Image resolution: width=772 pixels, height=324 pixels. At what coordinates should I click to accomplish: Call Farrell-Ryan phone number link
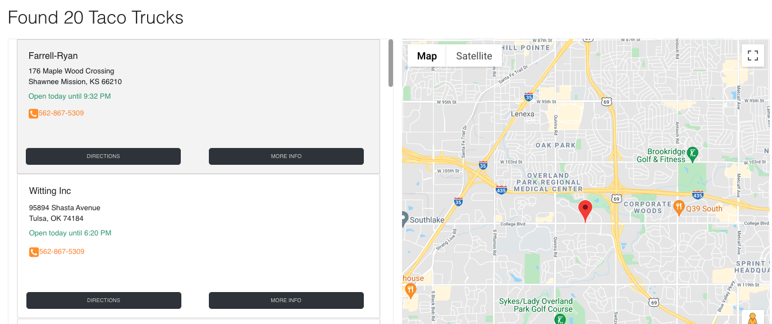(61, 113)
